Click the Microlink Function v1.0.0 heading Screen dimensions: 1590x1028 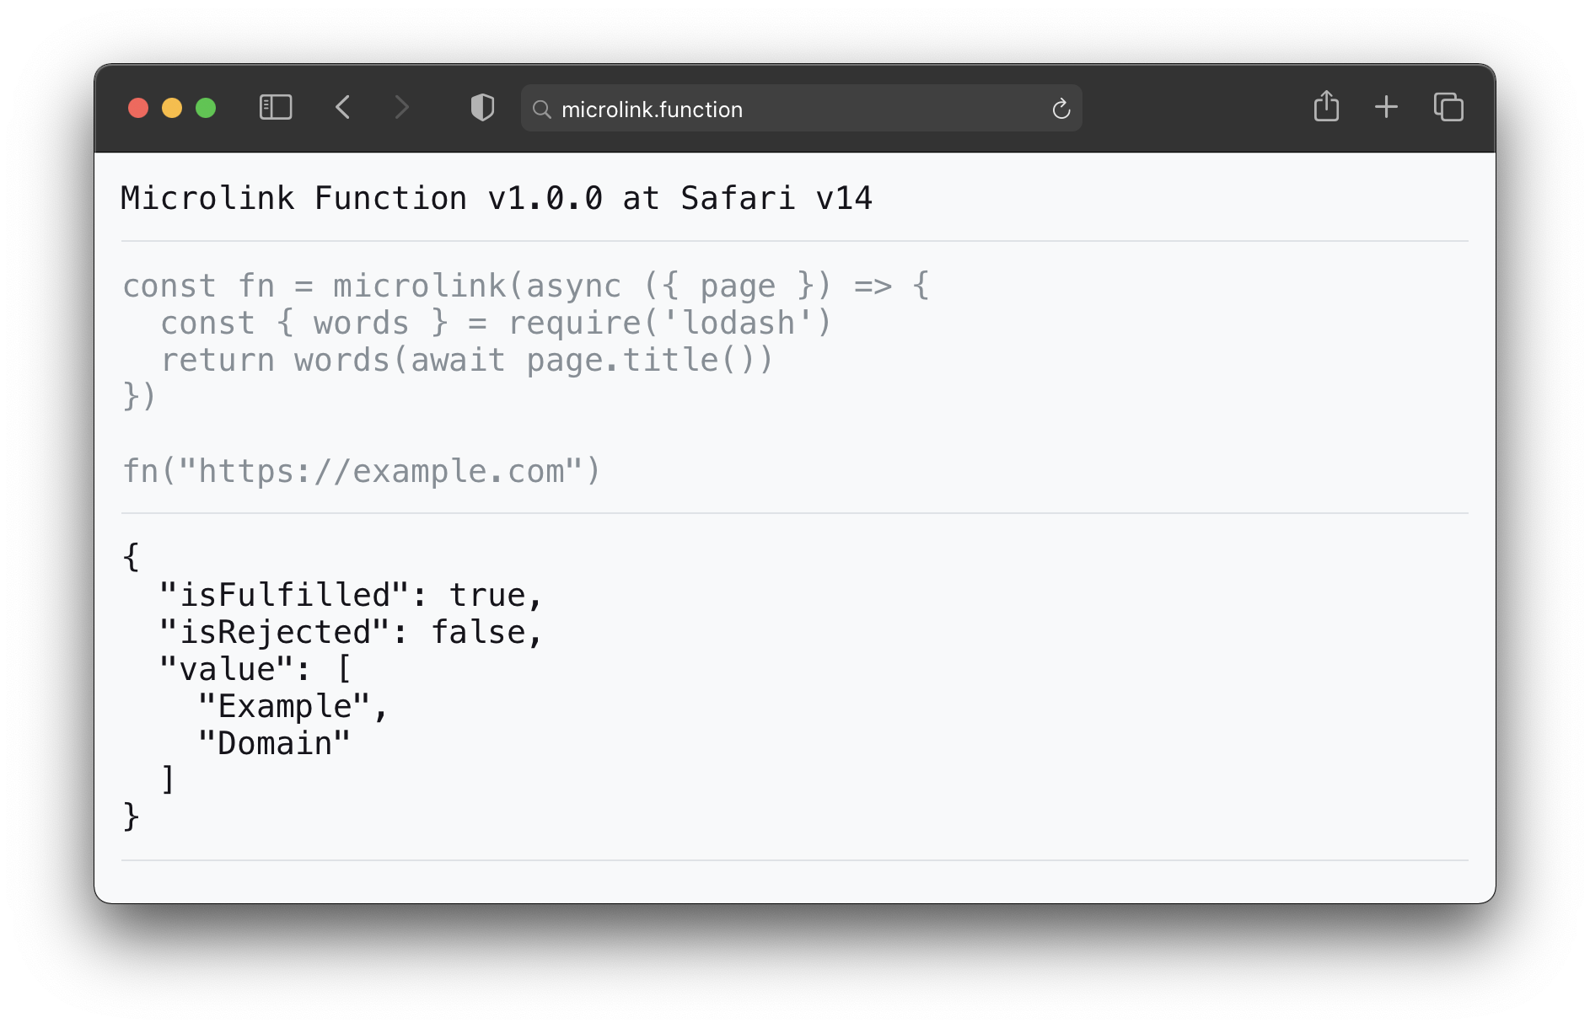(x=496, y=199)
